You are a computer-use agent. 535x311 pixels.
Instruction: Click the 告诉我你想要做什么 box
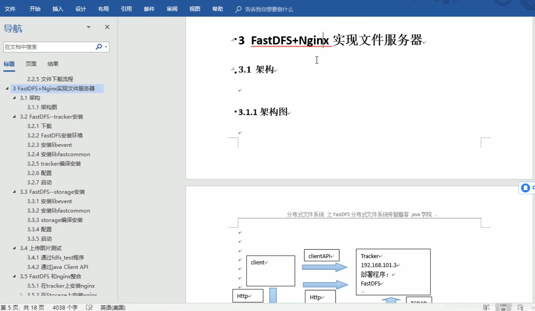click(x=269, y=9)
